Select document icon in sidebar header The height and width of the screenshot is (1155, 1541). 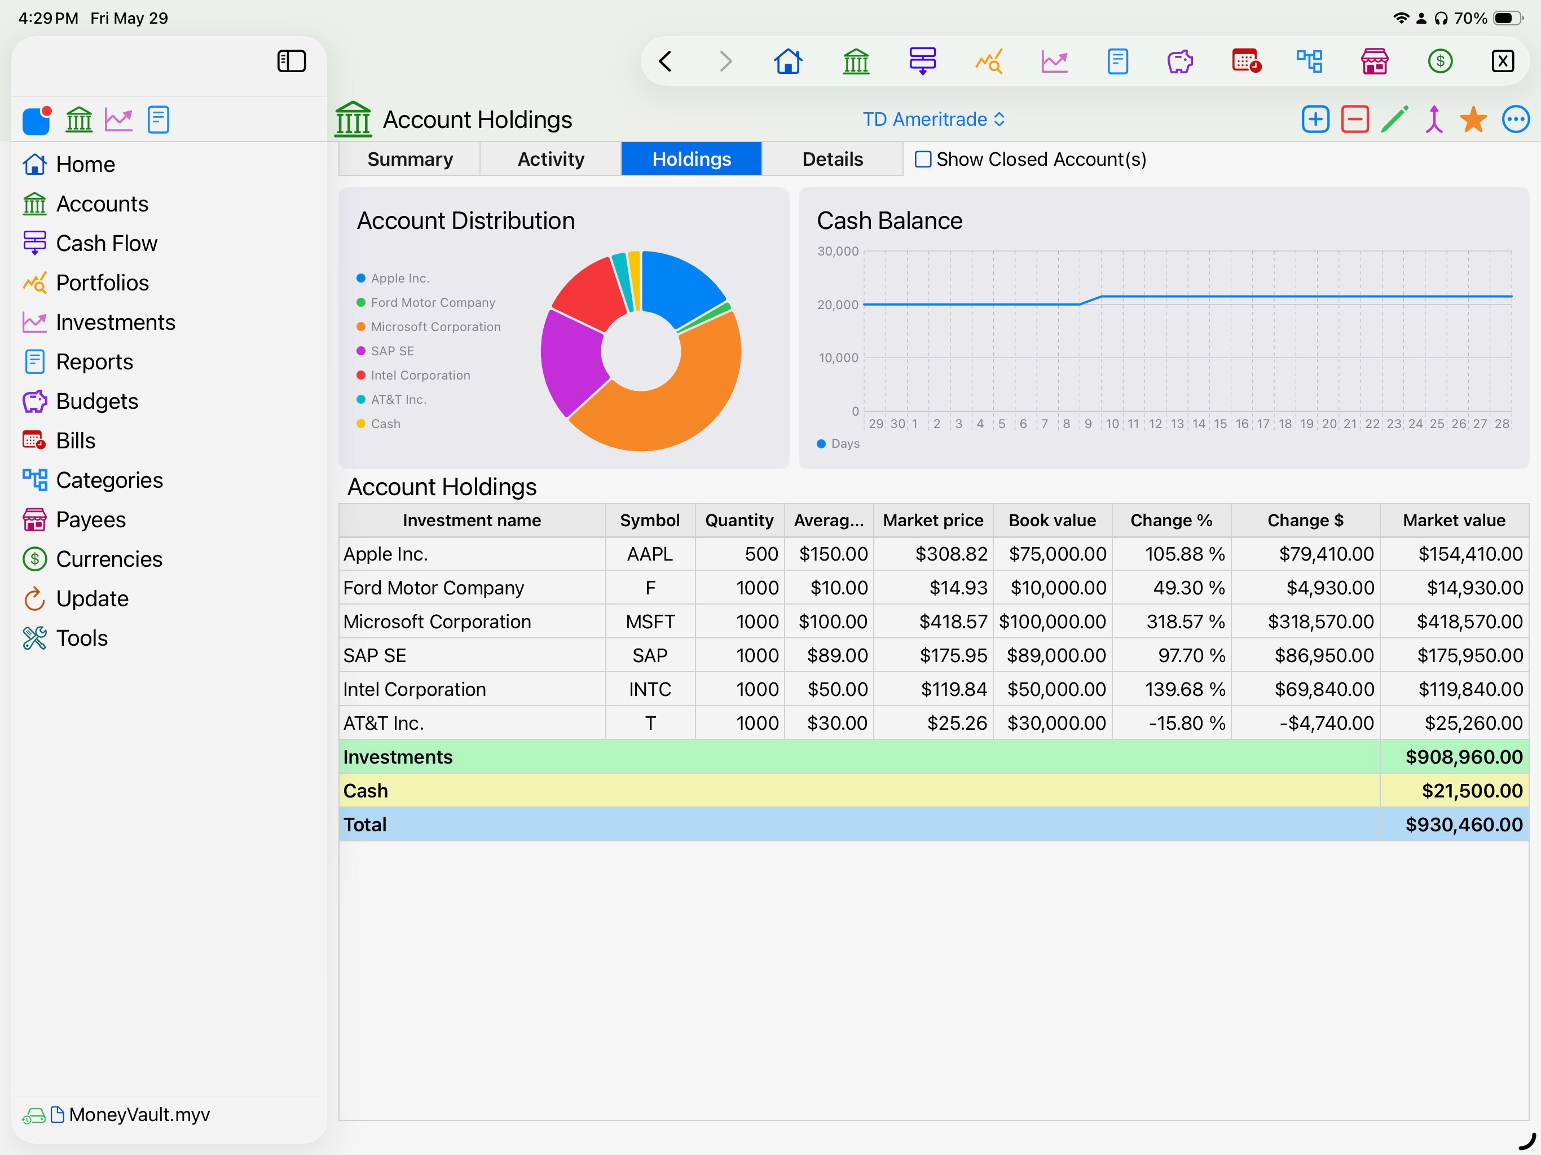click(158, 120)
